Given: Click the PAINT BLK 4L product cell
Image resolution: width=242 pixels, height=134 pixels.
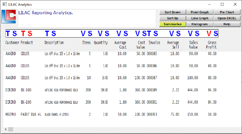Looking at the screenshot, I should [x=31, y=114].
